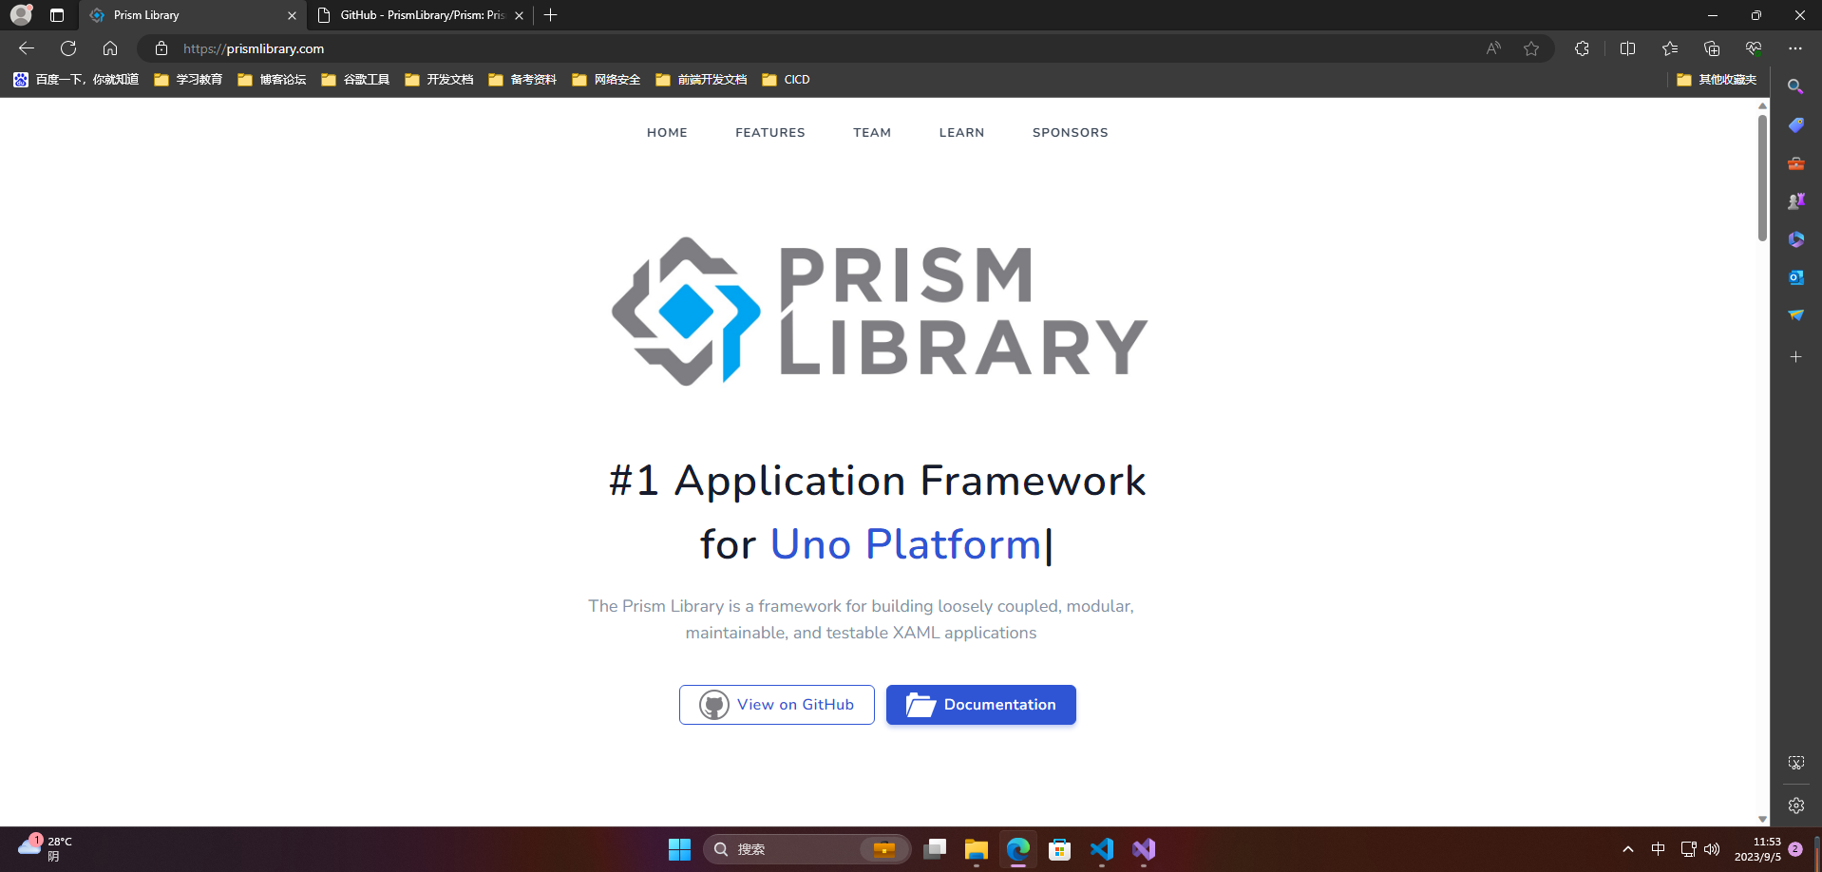Open a new browser tab
This screenshot has height=872, width=1822.
click(x=551, y=15)
